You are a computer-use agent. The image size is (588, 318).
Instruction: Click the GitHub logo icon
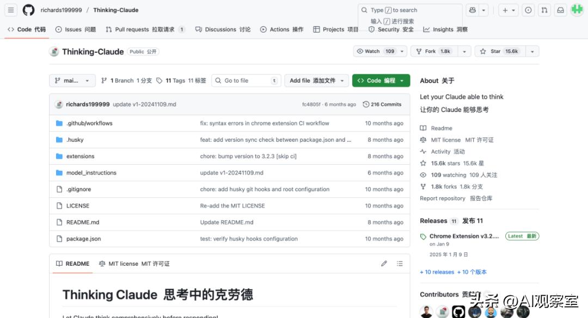coord(28,10)
